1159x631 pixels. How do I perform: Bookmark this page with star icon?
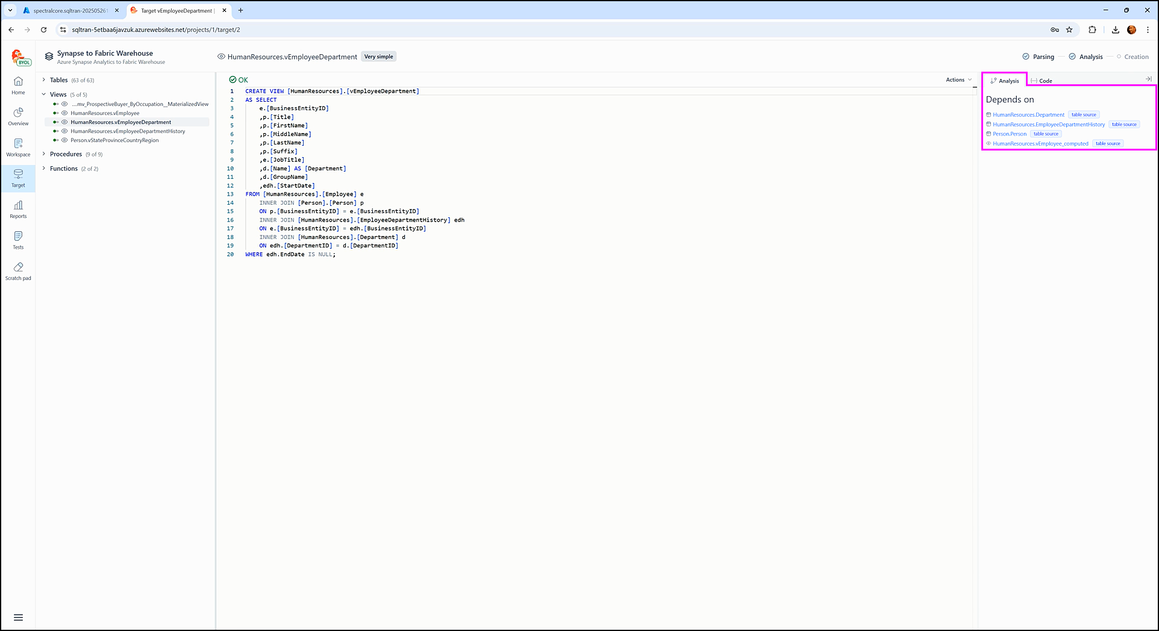tap(1069, 30)
